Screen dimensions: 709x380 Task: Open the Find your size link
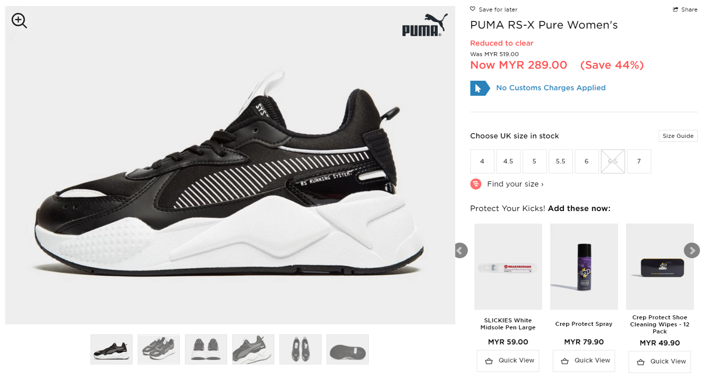(x=515, y=184)
